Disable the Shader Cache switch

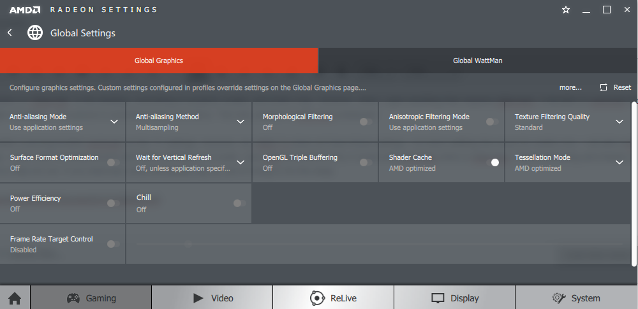(493, 162)
